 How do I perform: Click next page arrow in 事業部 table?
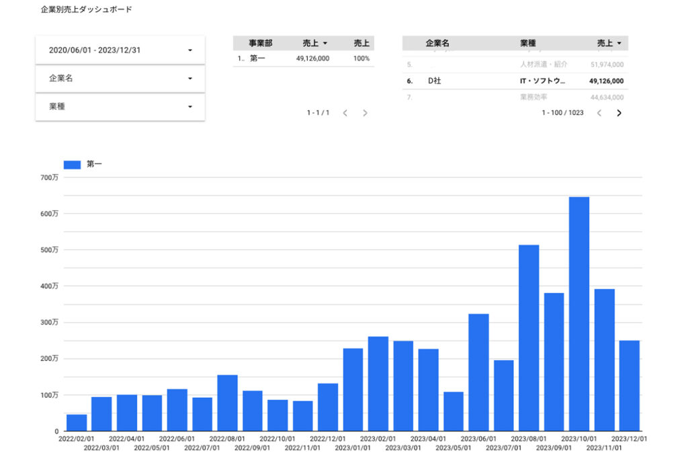coord(365,113)
